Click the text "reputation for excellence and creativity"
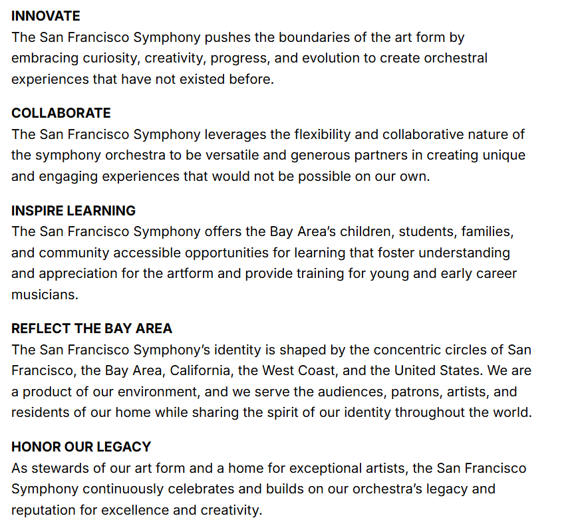 [x=136, y=511]
